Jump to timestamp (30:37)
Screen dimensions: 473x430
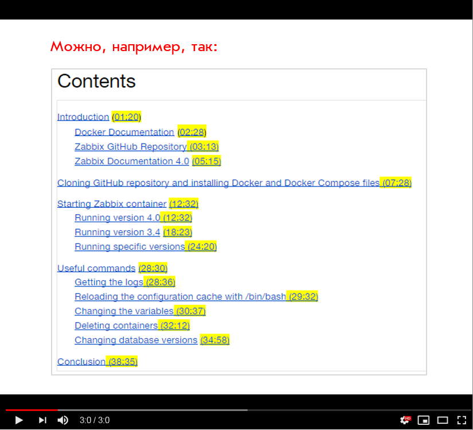191,311
